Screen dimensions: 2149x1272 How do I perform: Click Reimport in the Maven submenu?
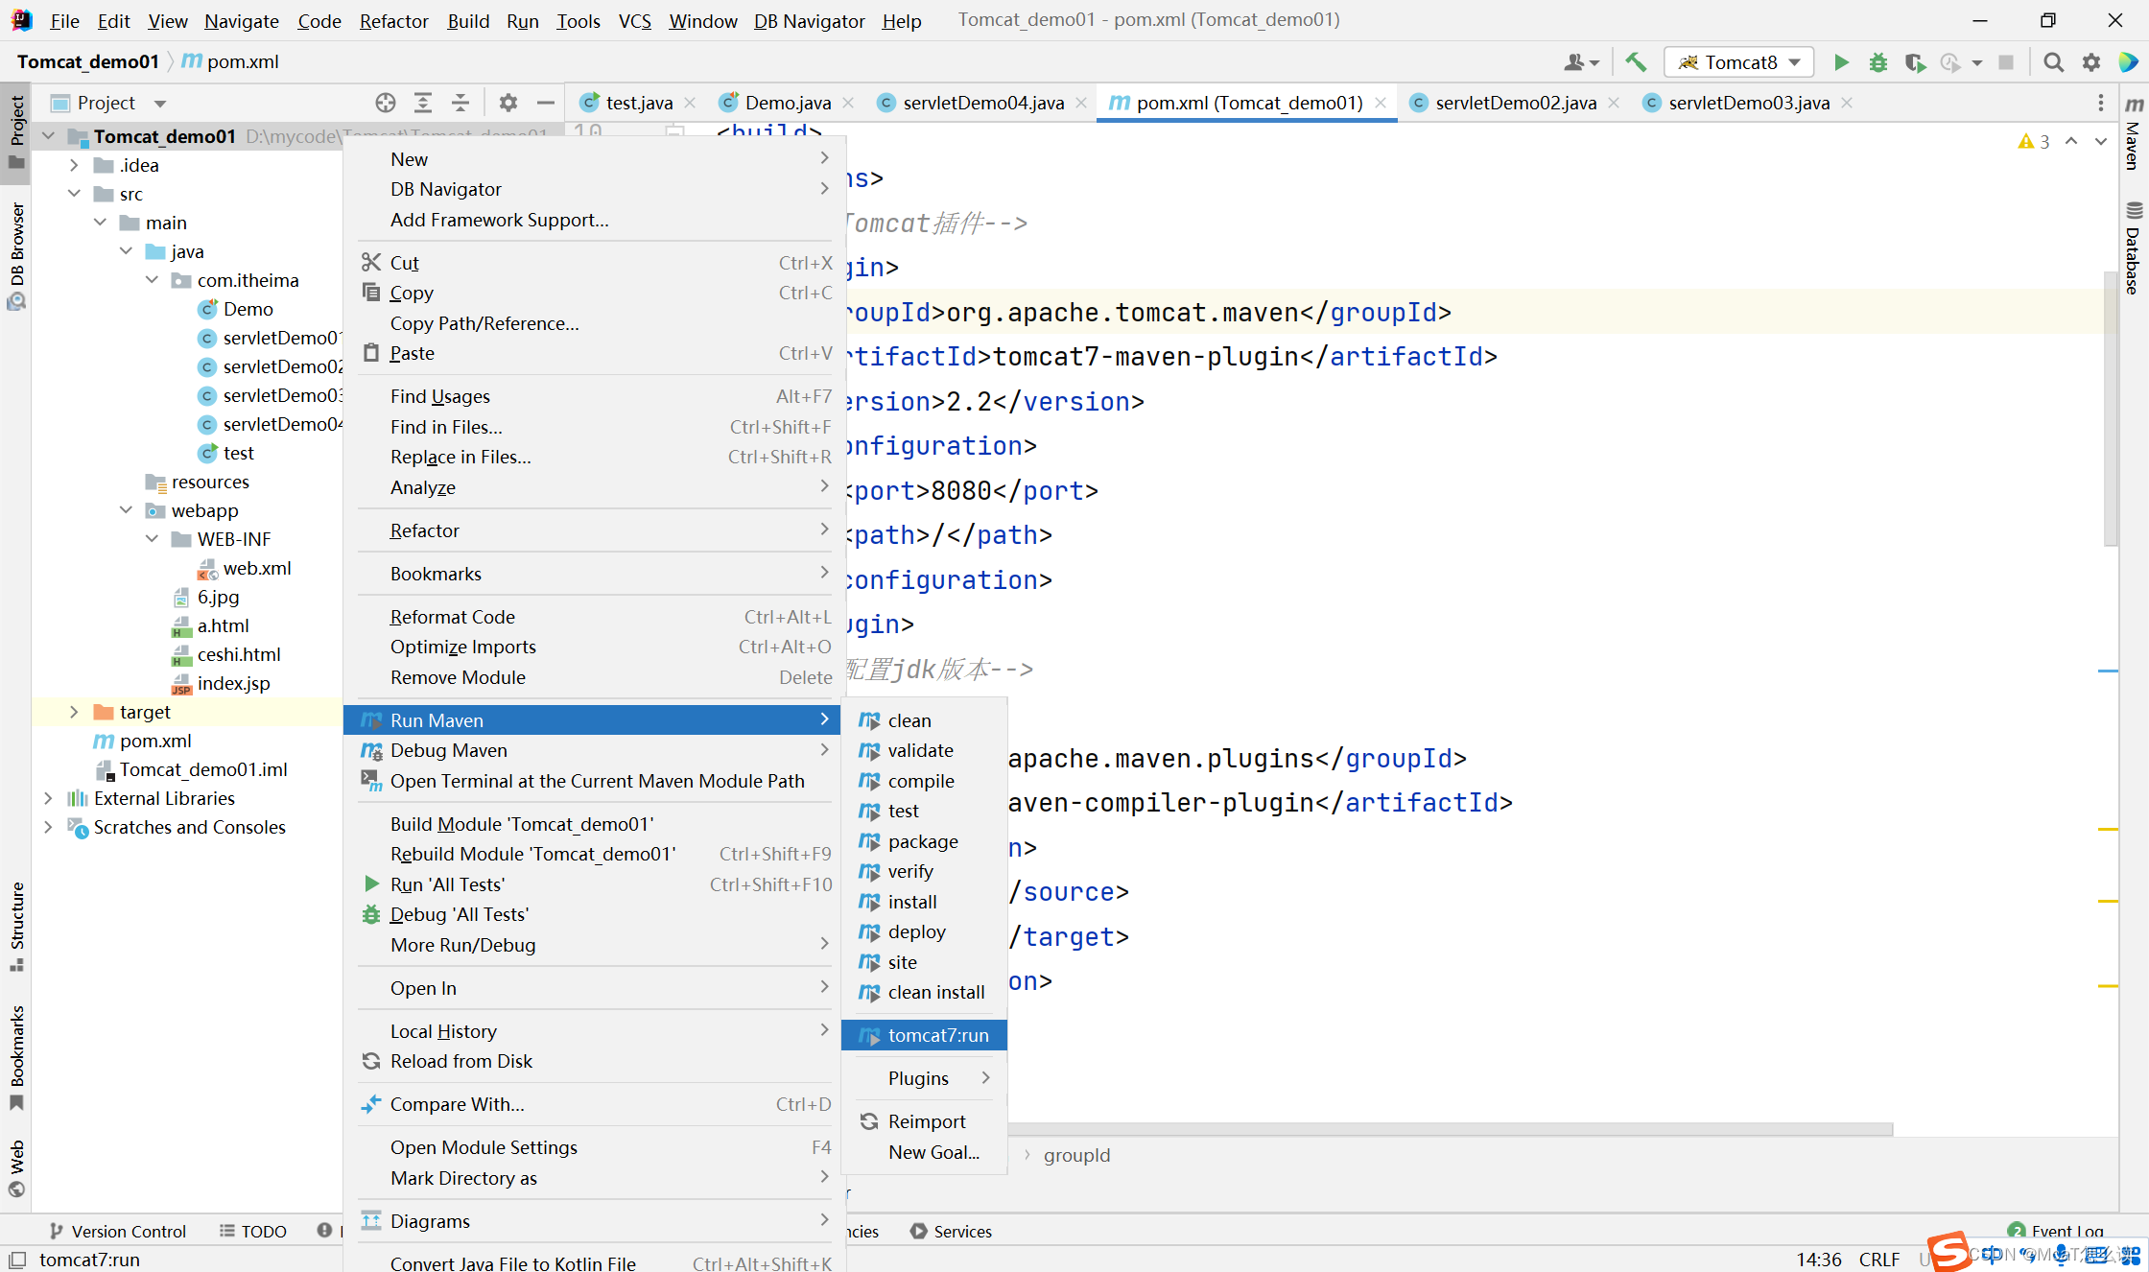tap(926, 1121)
